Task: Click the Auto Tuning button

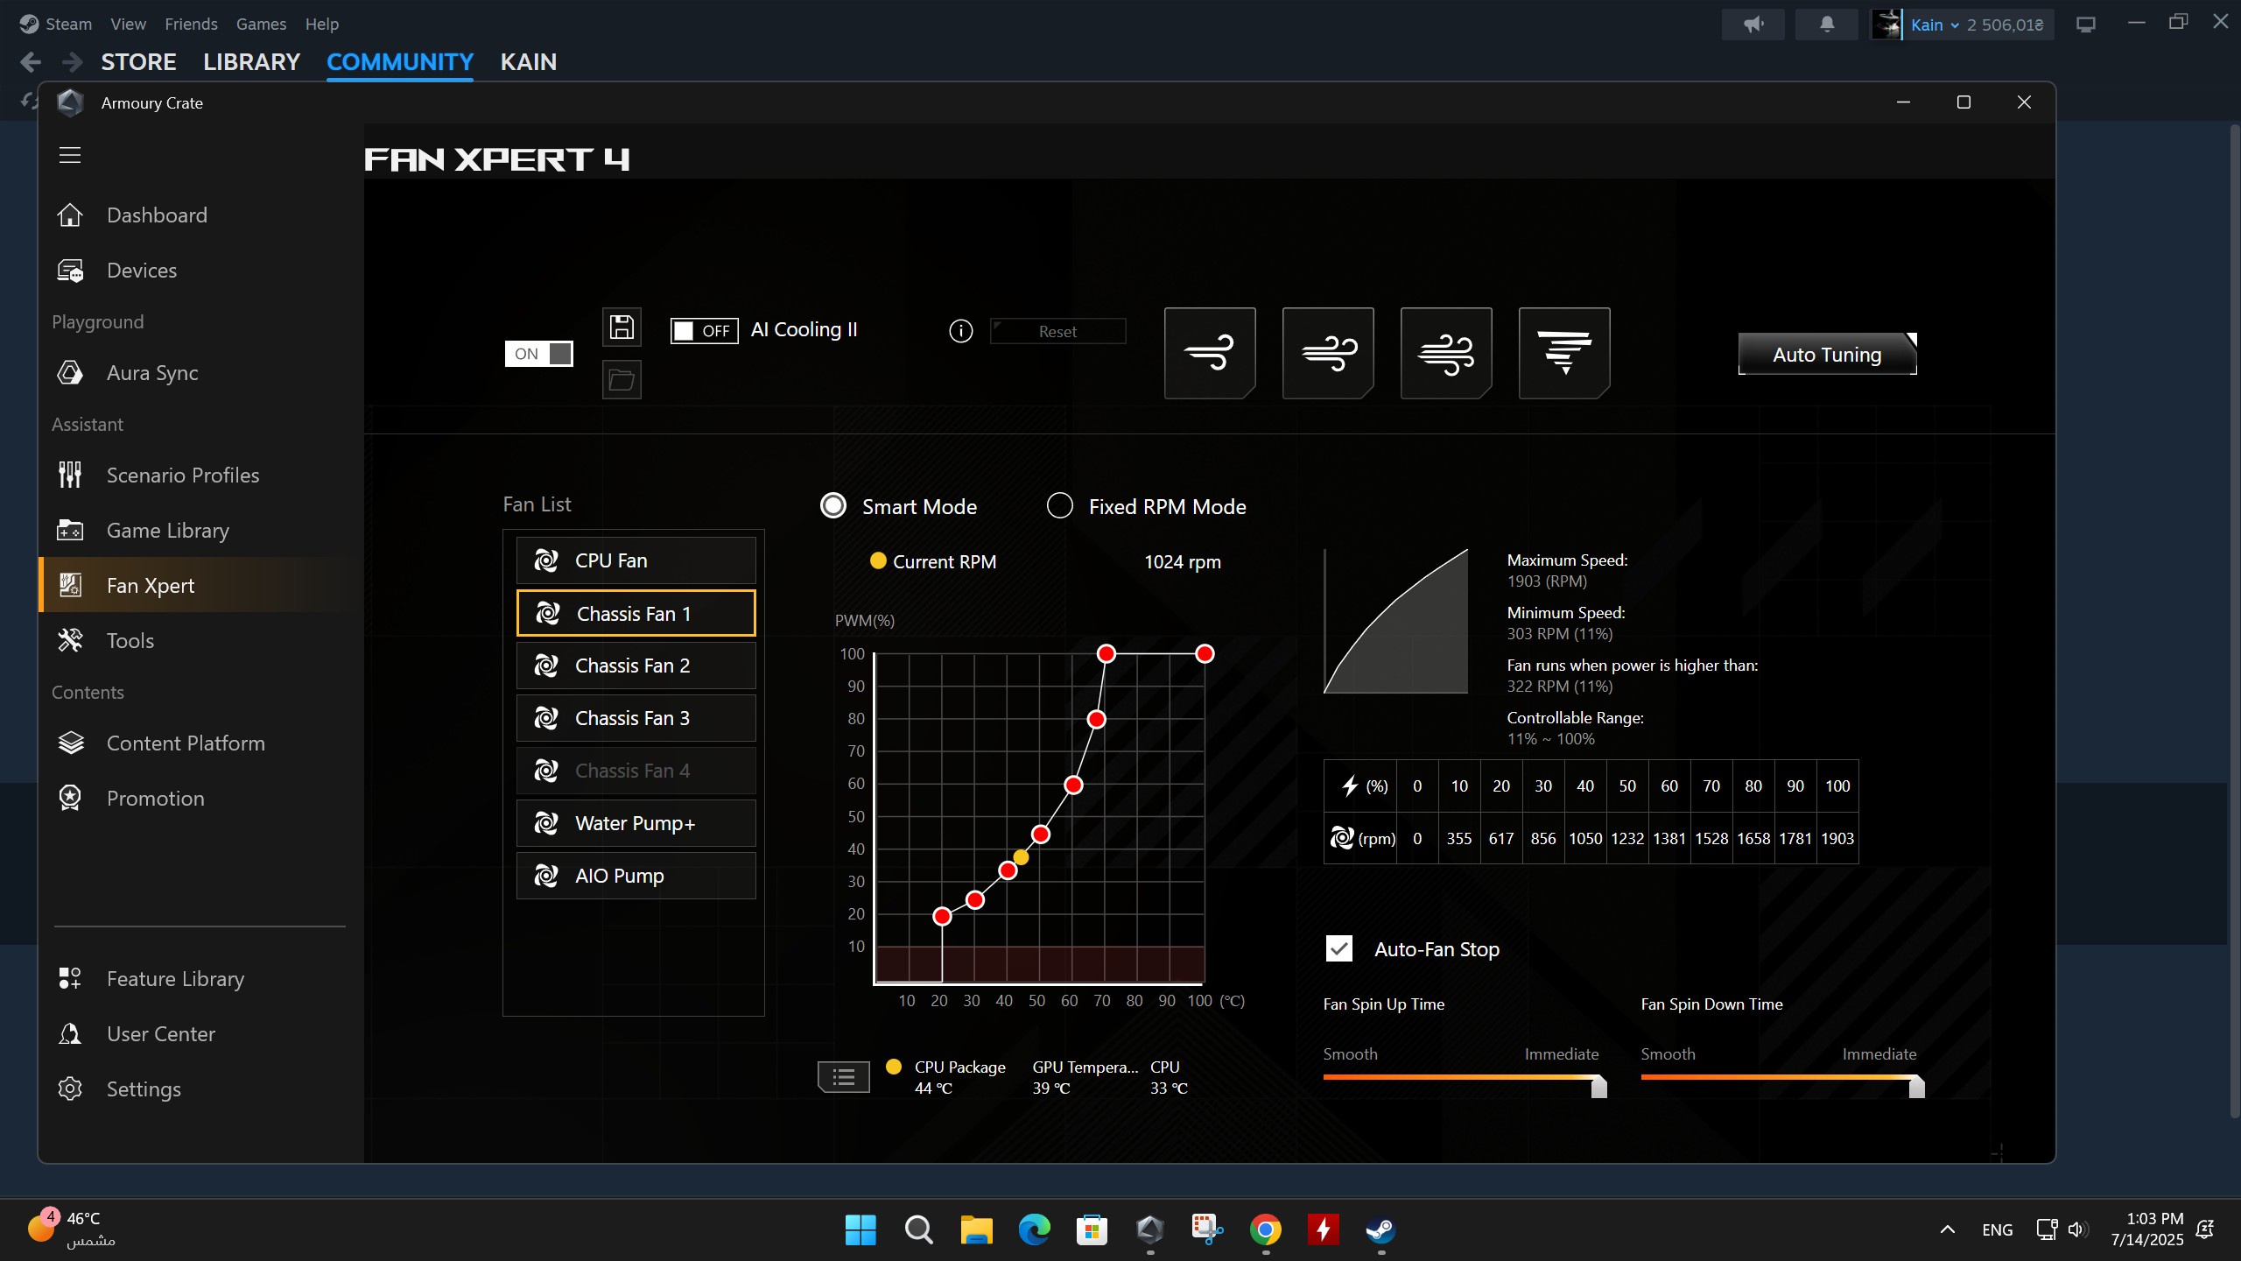Action: [x=1827, y=354]
